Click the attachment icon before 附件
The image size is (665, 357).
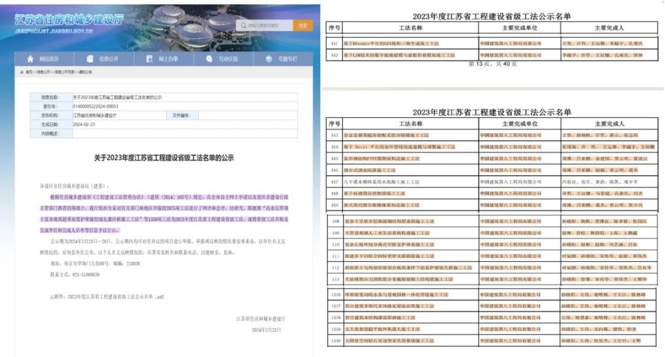[x=52, y=297]
